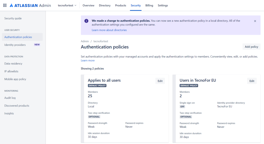Edit the Applies to all users policy
This screenshot has width=264, height=144.
coord(160,81)
